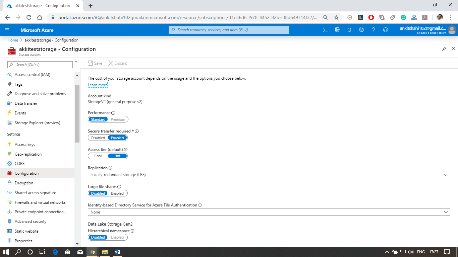Choose the Hot access tier

point(117,156)
